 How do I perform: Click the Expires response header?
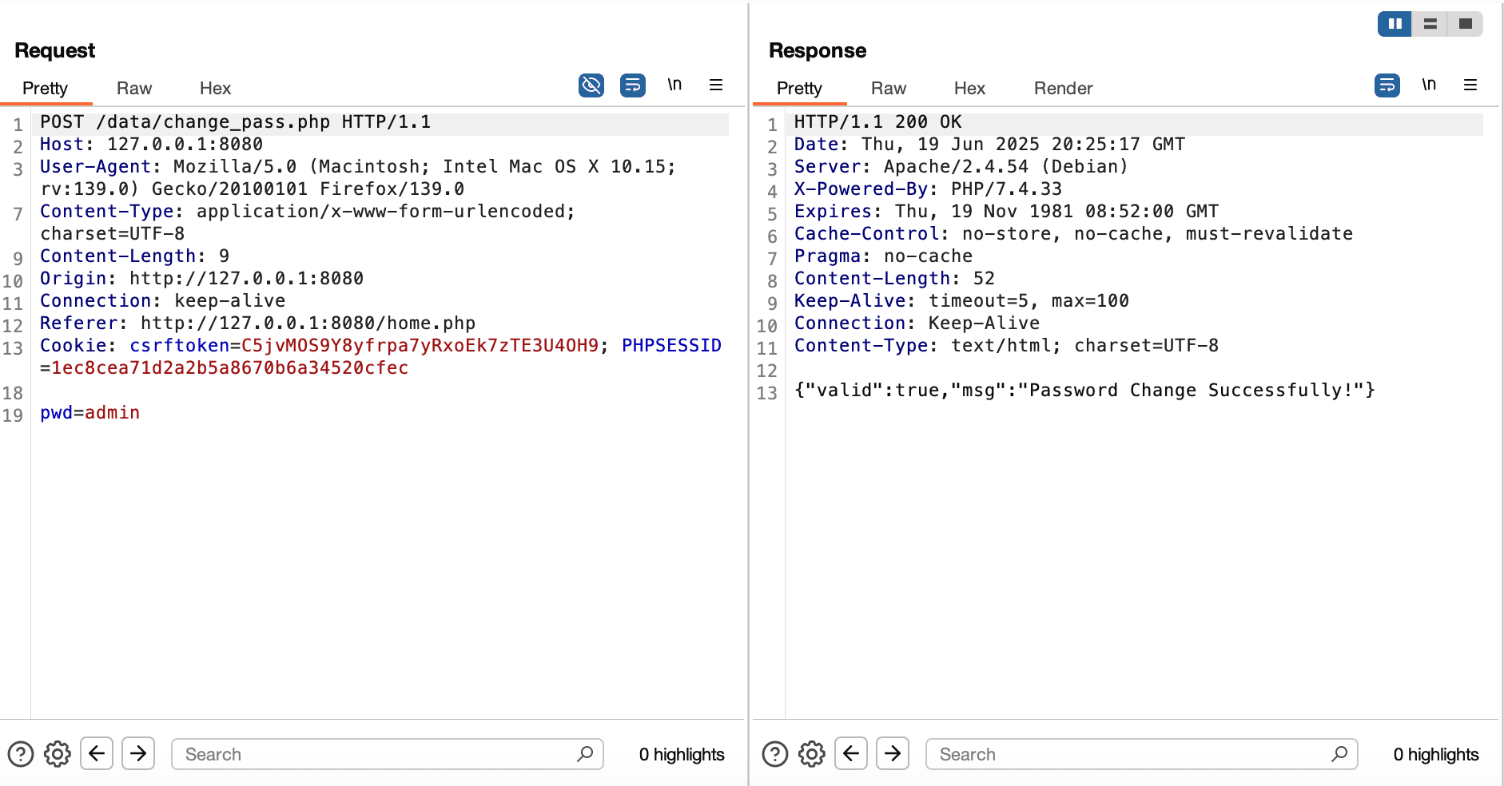pyautogui.click(x=1006, y=212)
